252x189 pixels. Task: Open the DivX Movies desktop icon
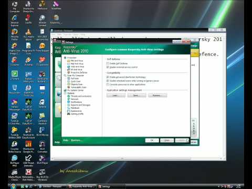tap(42, 132)
